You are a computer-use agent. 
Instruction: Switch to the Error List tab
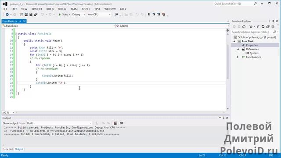click(x=7, y=149)
